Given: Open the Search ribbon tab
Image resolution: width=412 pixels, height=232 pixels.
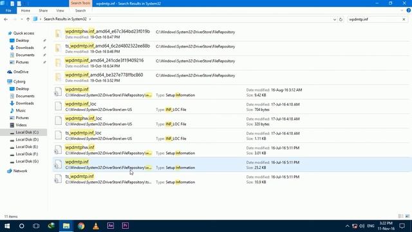Looking at the screenshot, I should point(80,10).
